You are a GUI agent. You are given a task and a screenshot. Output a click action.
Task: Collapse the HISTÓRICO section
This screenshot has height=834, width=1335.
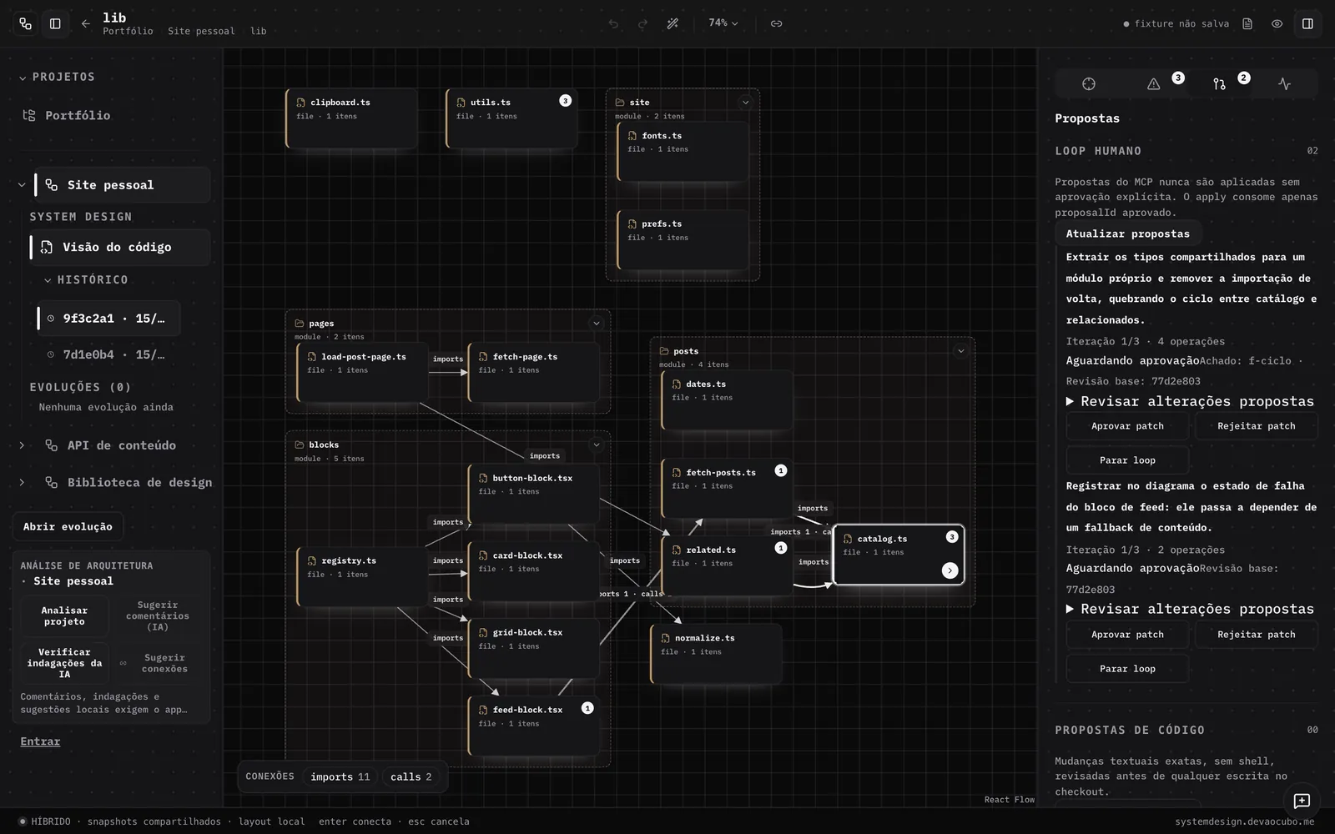click(x=48, y=280)
